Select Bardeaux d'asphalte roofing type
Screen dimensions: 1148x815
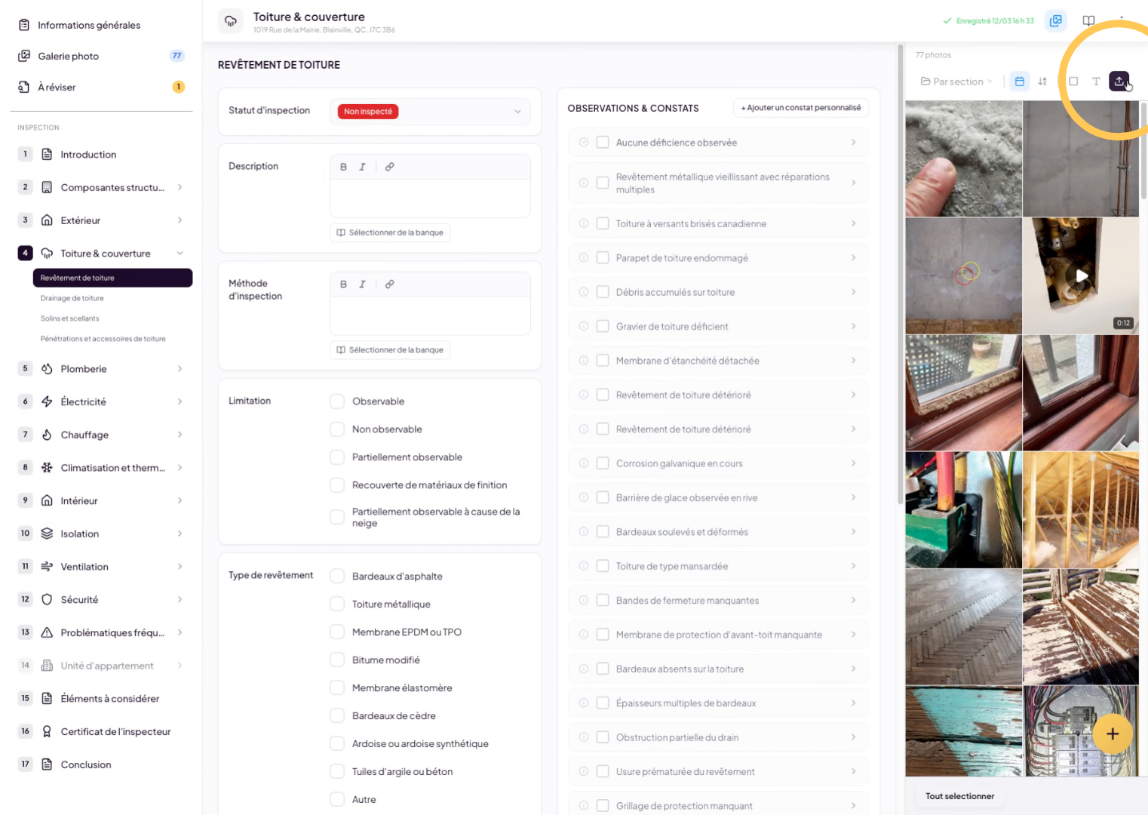(337, 577)
